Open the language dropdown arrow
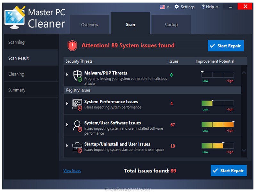The height and width of the screenshot is (192, 256). 168,7
